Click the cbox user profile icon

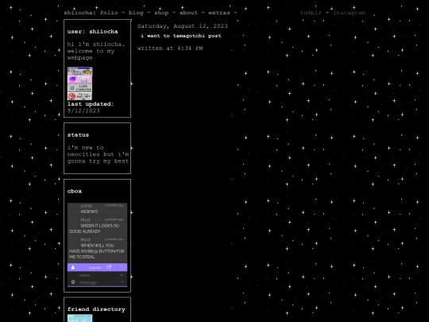(x=73, y=267)
